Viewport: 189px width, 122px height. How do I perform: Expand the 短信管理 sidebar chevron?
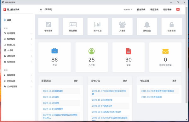[31, 62]
